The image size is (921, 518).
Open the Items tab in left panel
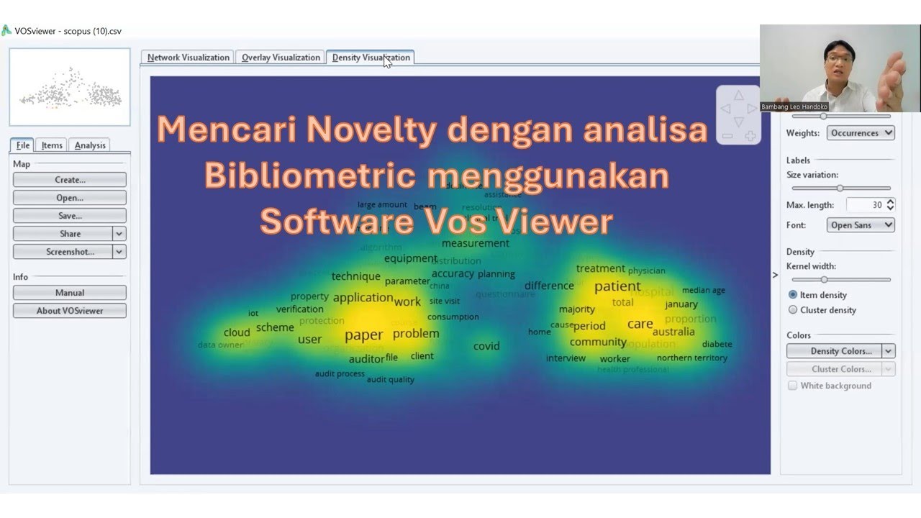click(52, 145)
